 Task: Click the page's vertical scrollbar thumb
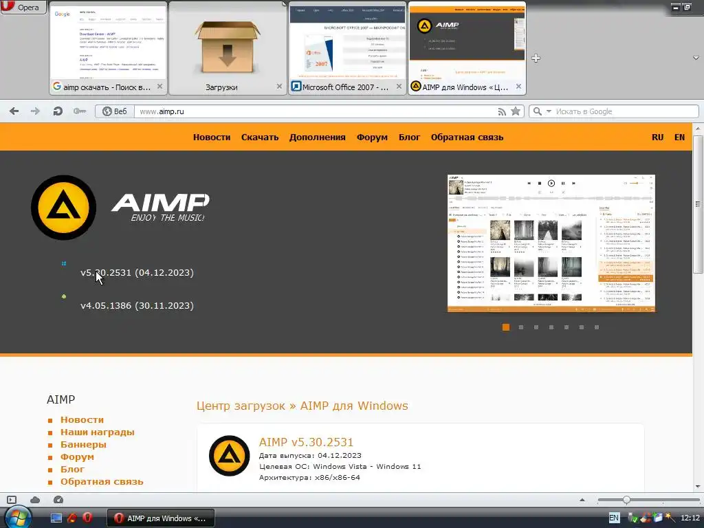[698, 204]
